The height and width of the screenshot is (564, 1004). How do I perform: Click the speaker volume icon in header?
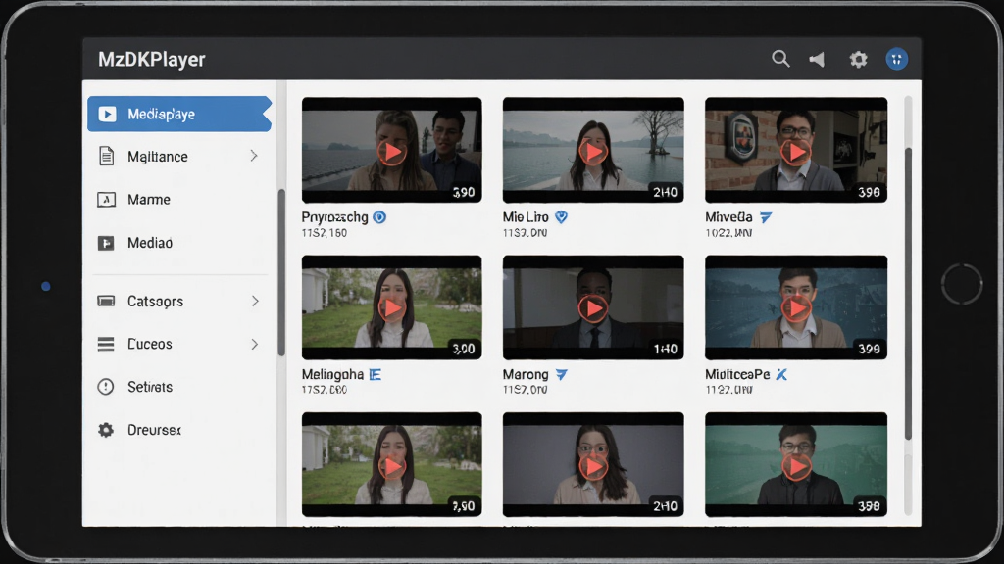[817, 60]
